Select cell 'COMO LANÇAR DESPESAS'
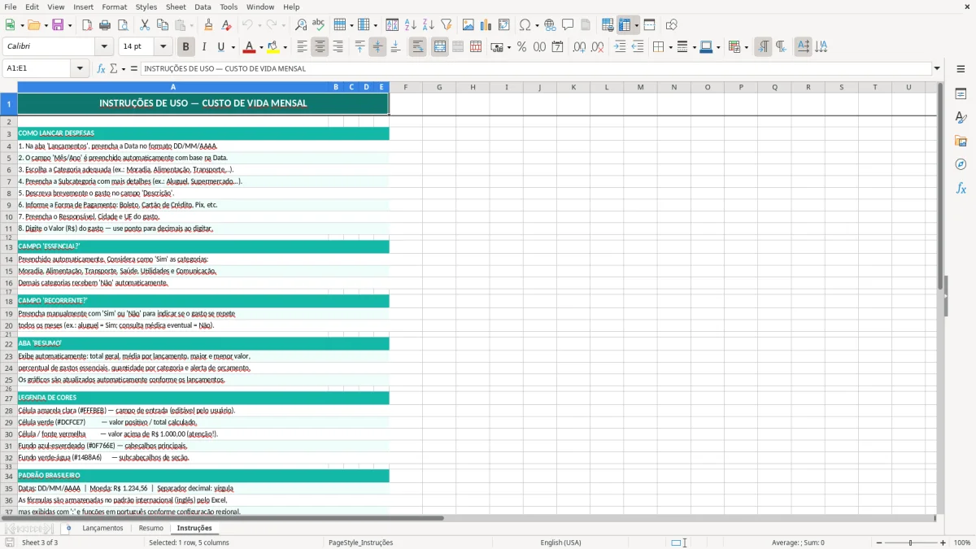976x549 pixels. (203, 133)
